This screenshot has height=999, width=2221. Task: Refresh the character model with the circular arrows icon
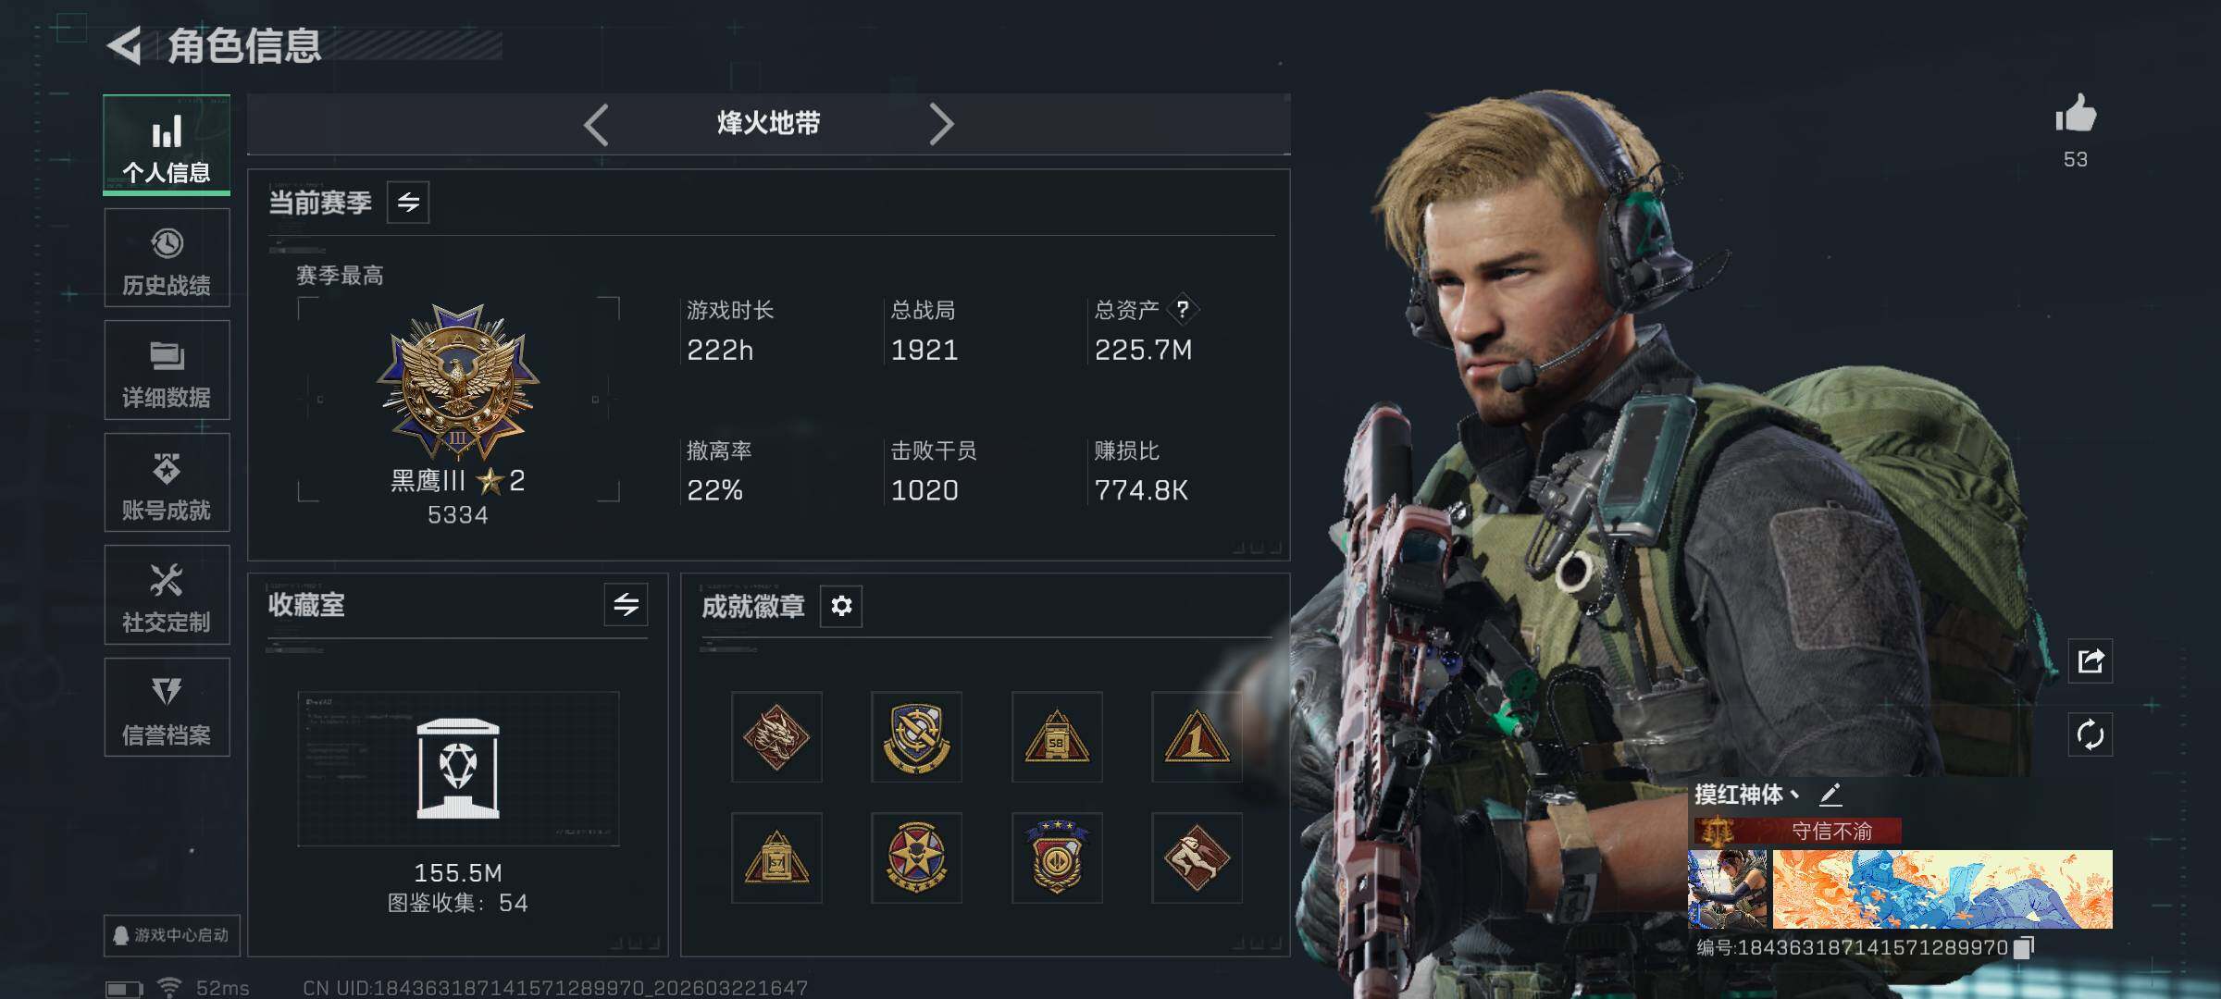(2091, 735)
